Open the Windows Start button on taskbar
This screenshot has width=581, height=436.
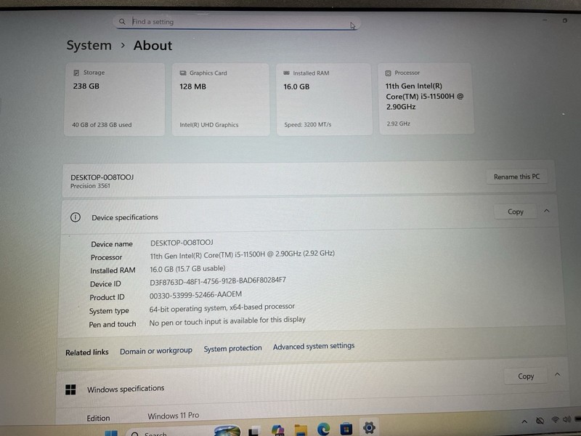point(111,433)
